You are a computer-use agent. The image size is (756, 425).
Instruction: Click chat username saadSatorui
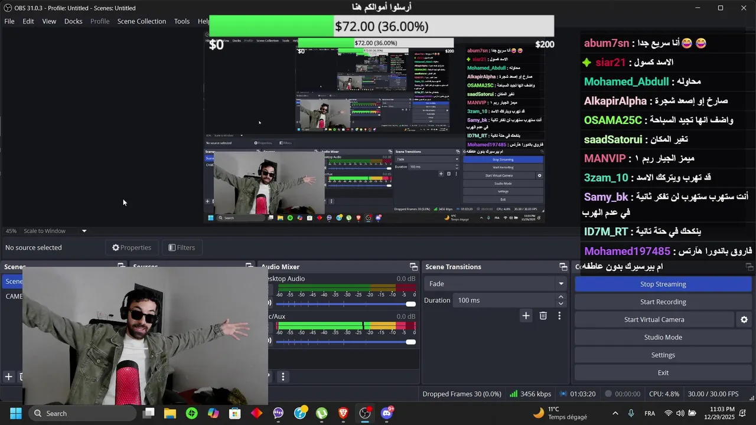[612, 139]
